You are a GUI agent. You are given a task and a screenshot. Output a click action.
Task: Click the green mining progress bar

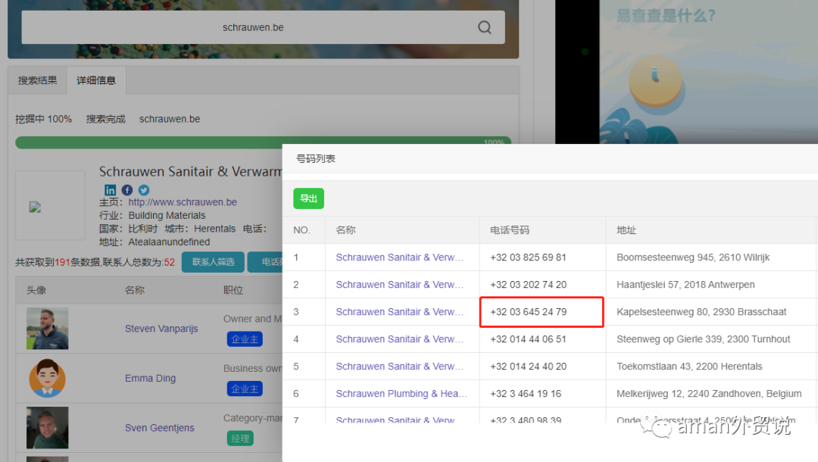click(263, 142)
